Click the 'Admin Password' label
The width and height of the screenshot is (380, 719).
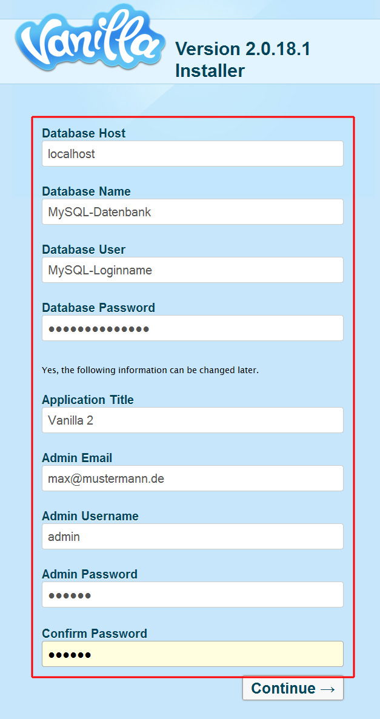tap(90, 574)
